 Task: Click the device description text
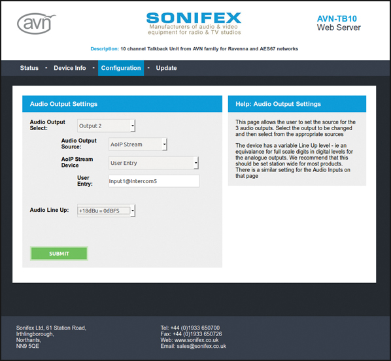194,48
